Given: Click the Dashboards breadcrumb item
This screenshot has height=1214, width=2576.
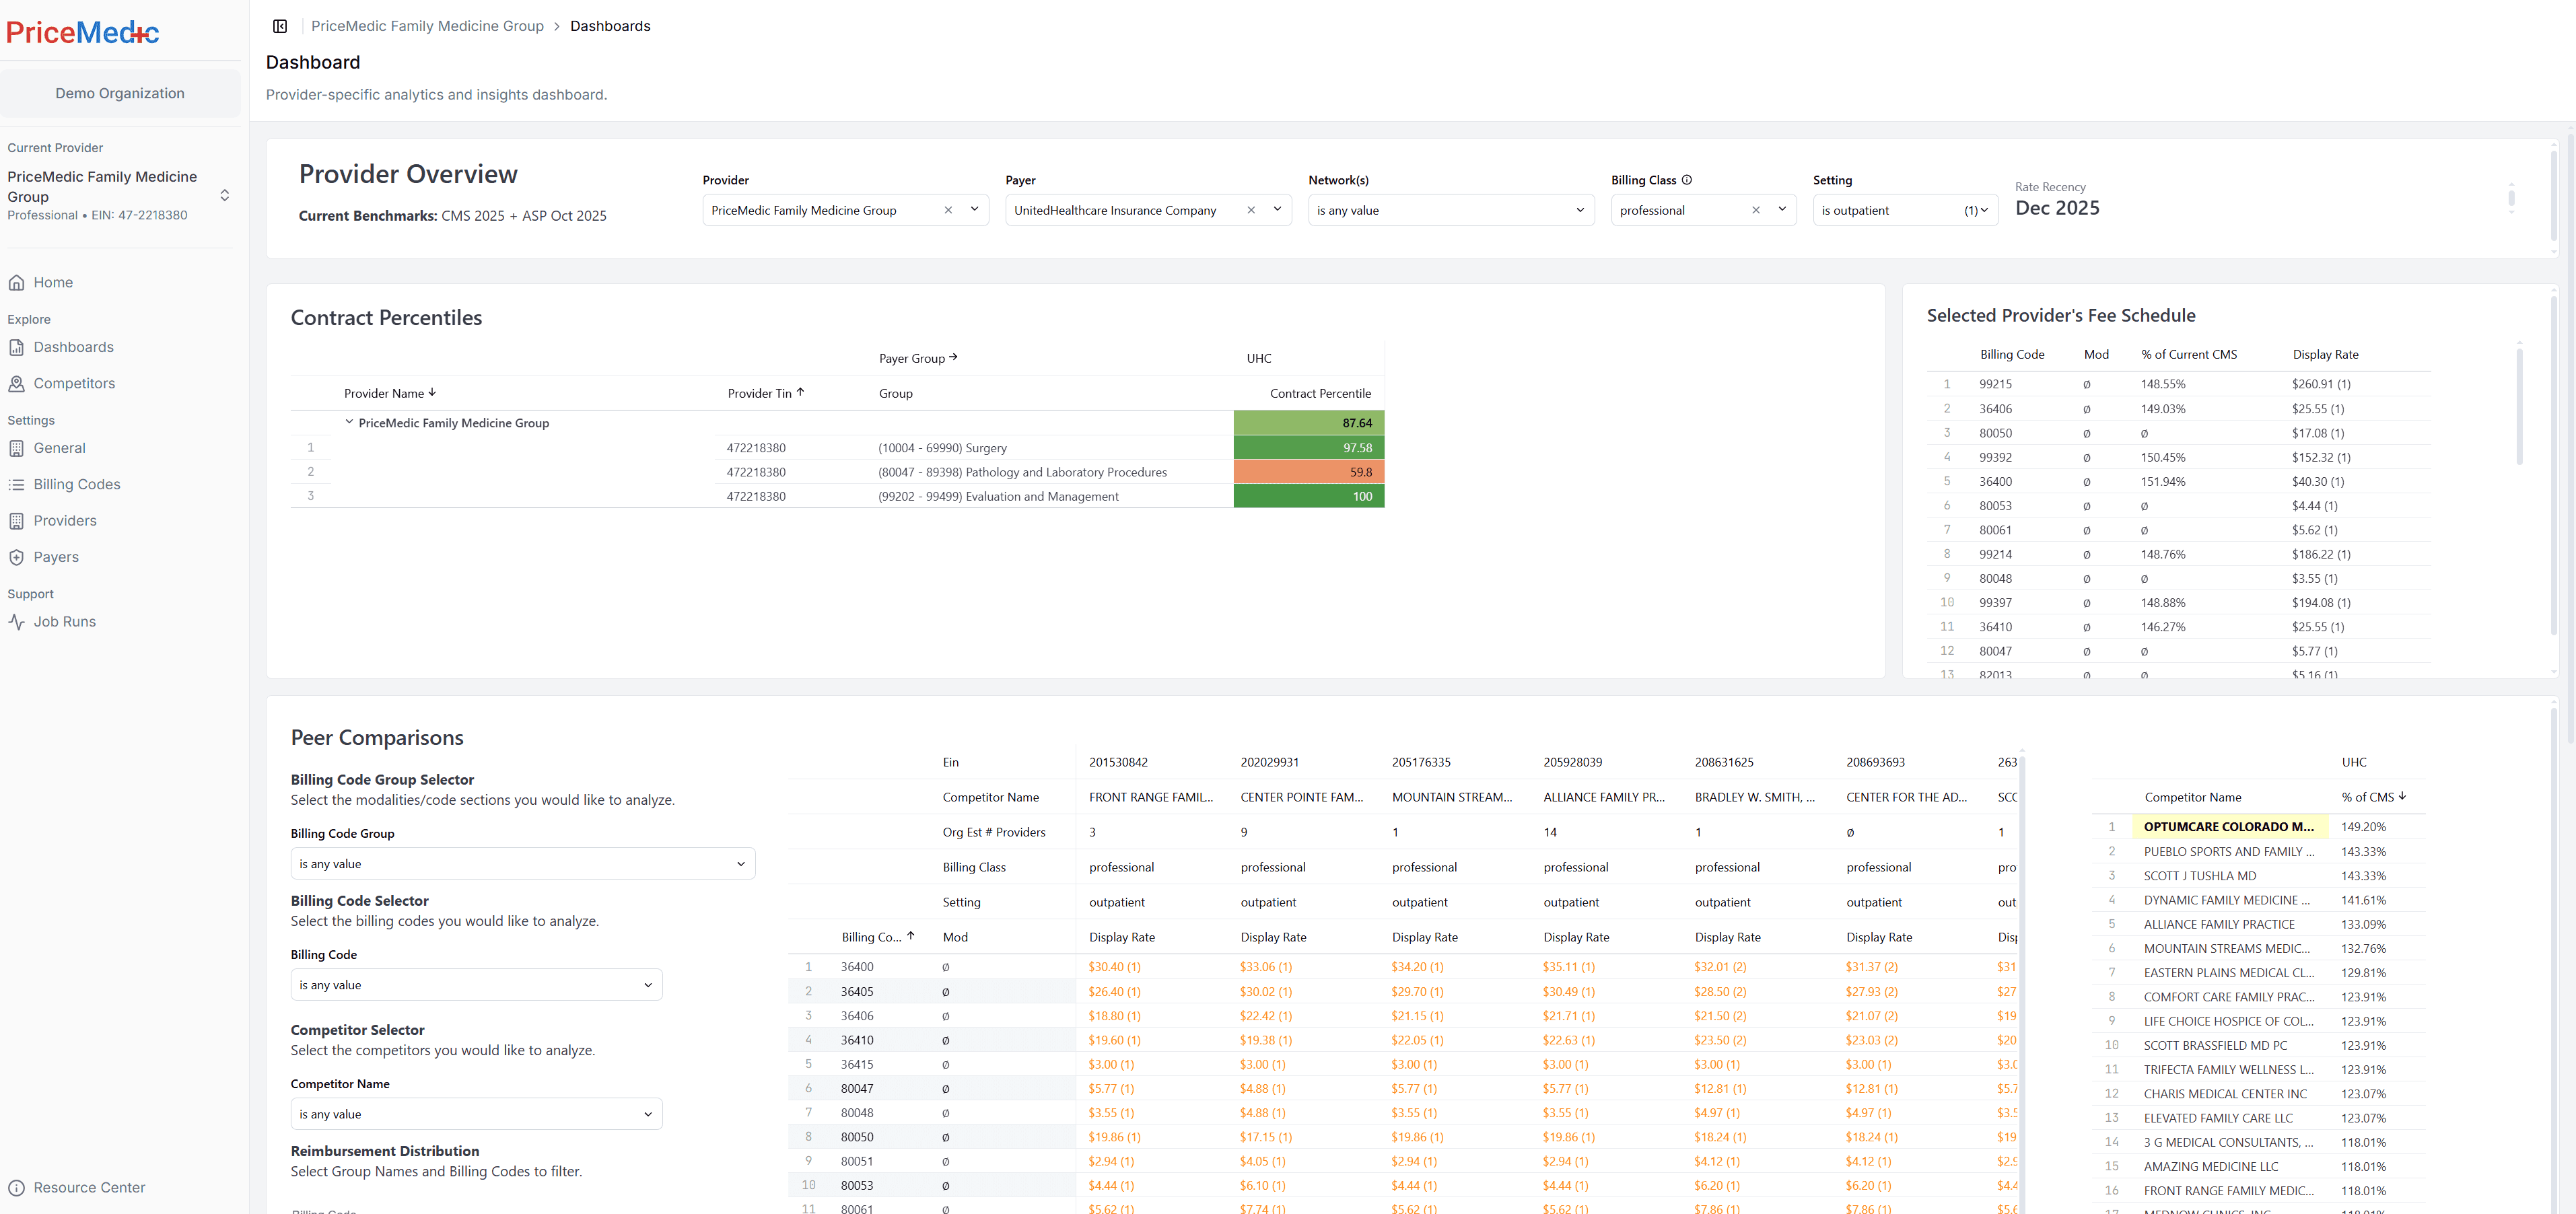Looking at the screenshot, I should pos(610,26).
